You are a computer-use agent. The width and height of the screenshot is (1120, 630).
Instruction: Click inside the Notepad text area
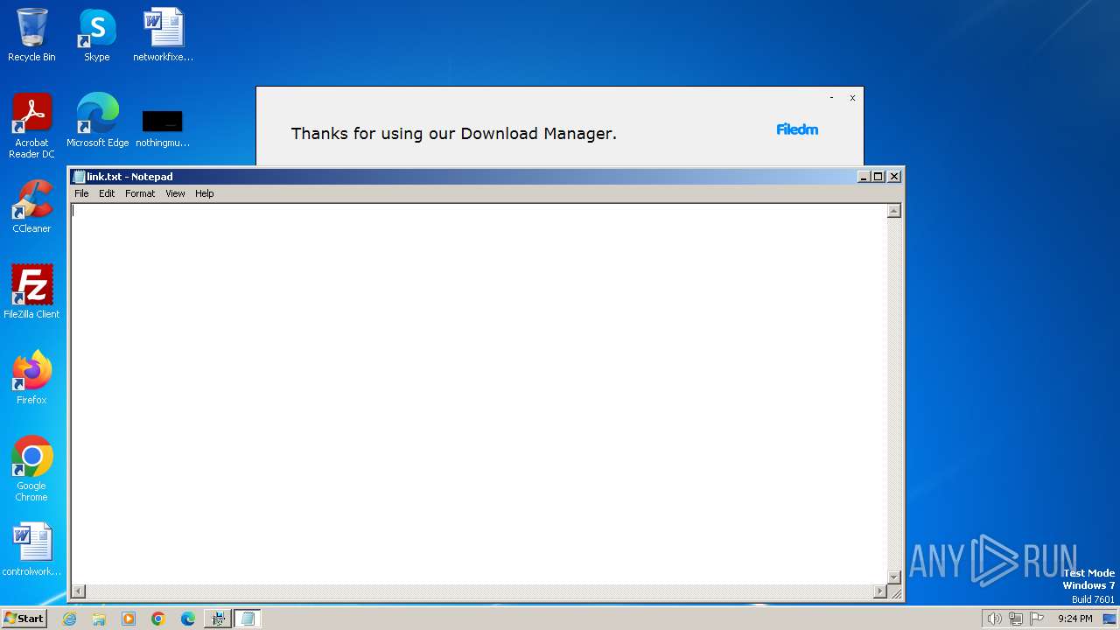point(479,394)
